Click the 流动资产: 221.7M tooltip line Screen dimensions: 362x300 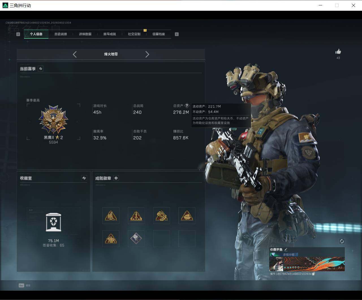coord(207,106)
